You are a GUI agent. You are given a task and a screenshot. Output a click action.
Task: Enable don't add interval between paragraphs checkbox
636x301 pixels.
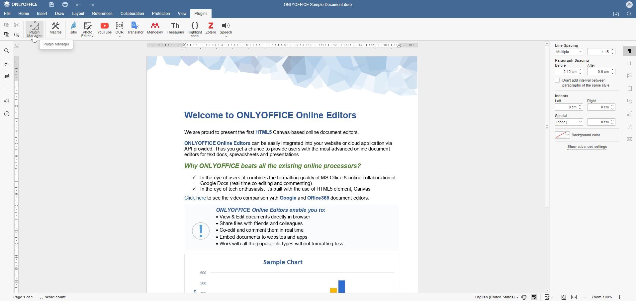pyautogui.click(x=558, y=80)
